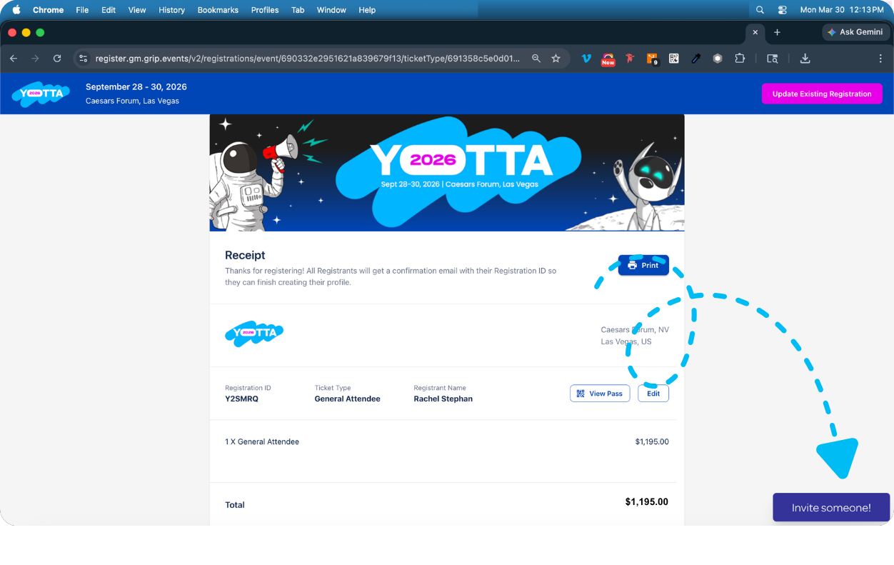Screen dimensions: 894x565
Task: View the registrant's pass
Action: (600, 394)
